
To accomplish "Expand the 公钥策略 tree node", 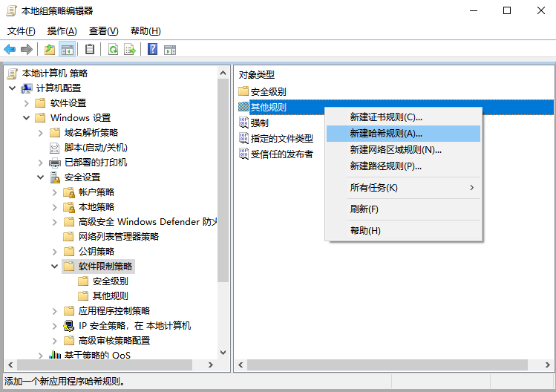I will (55, 252).
